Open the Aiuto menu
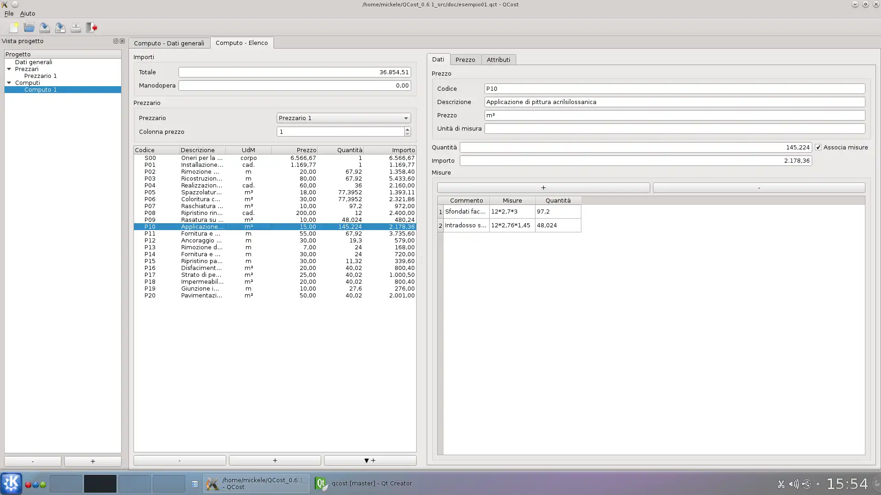This screenshot has width=881, height=495. pos(28,14)
